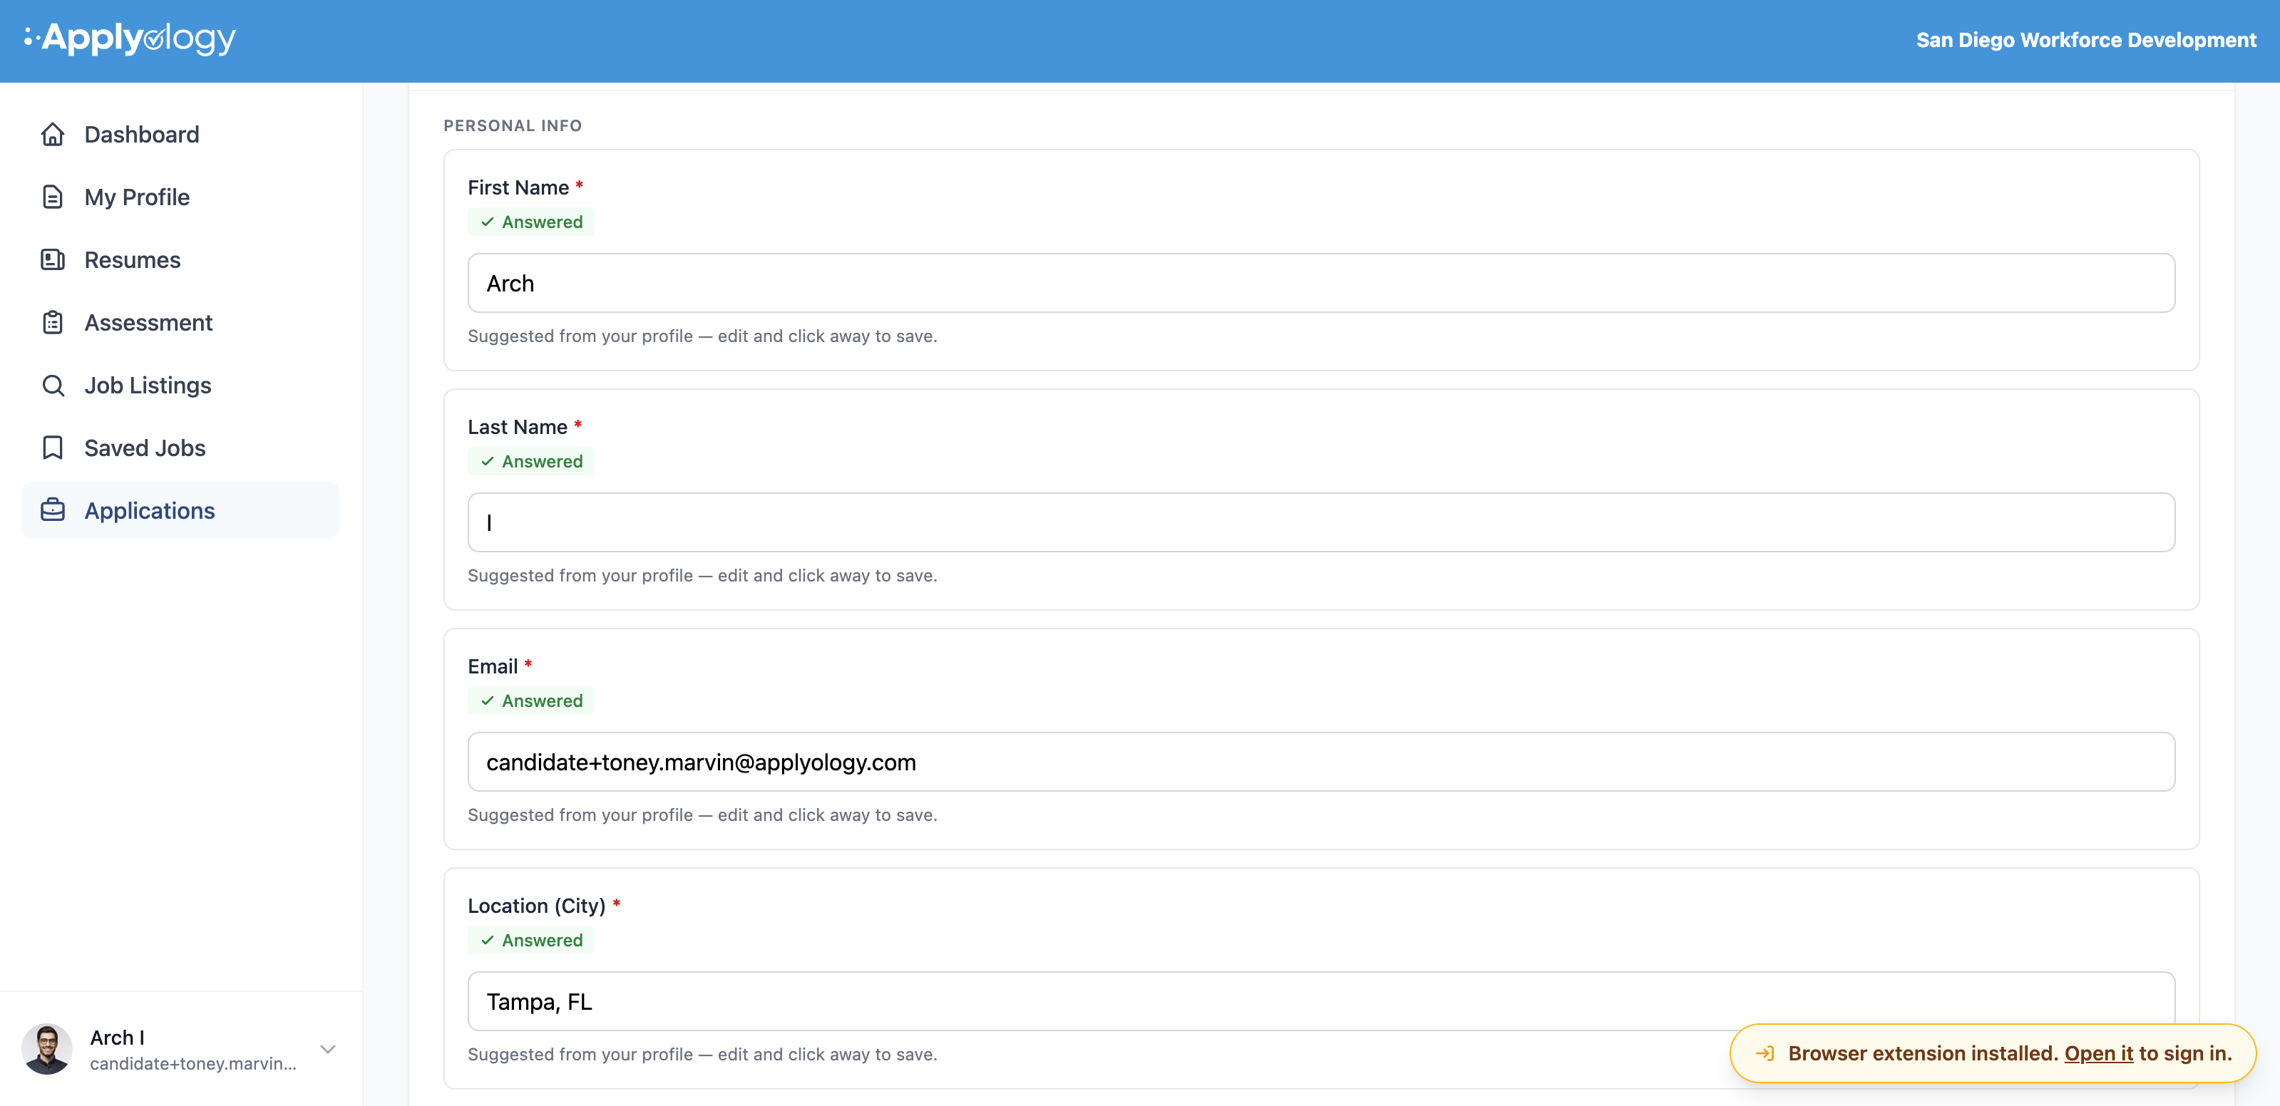Click the Applications briefcase icon
The width and height of the screenshot is (2280, 1106).
point(53,510)
